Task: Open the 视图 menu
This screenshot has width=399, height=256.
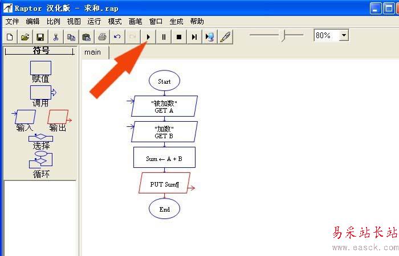Action: click(x=74, y=22)
